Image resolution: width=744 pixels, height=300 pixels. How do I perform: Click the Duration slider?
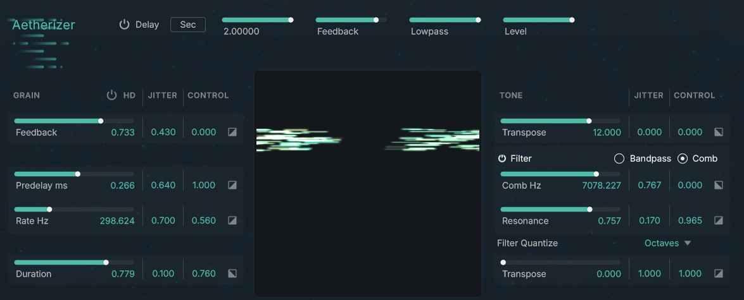click(x=74, y=263)
